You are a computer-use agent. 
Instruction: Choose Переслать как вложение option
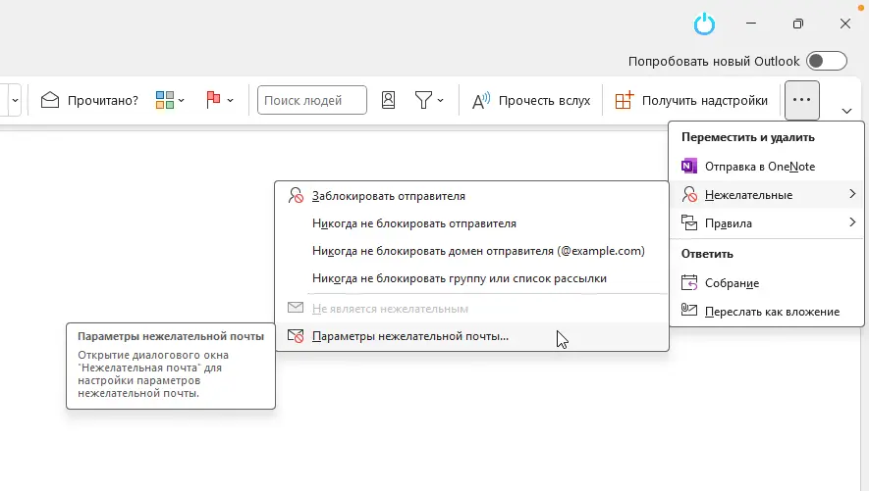click(x=772, y=312)
